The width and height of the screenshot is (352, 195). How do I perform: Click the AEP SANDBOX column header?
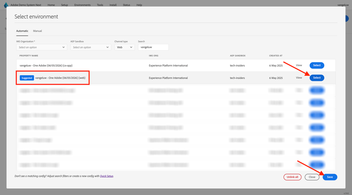click(x=237, y=55)
